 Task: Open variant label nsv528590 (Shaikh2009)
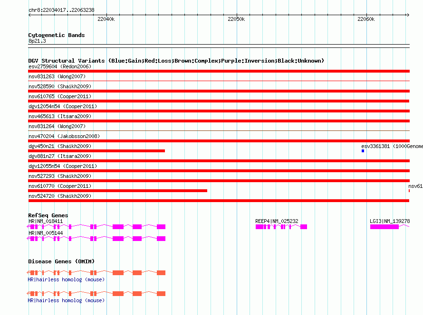(60, 86)
